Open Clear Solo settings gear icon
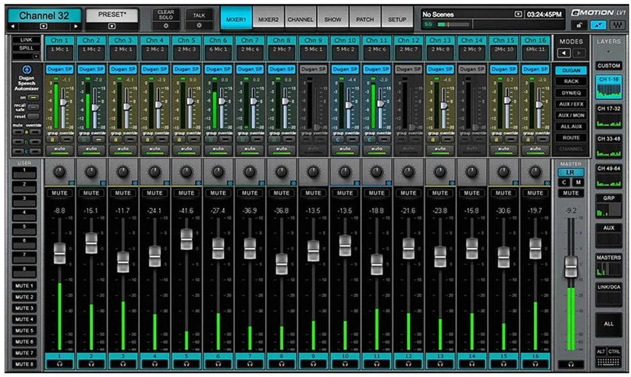The image size is (631, 377). click(166, 26)
